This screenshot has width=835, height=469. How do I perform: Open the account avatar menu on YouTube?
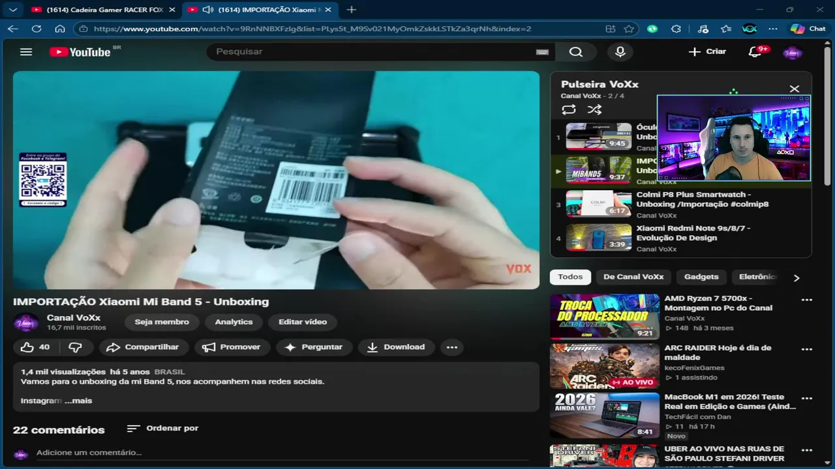pos(793,52)
